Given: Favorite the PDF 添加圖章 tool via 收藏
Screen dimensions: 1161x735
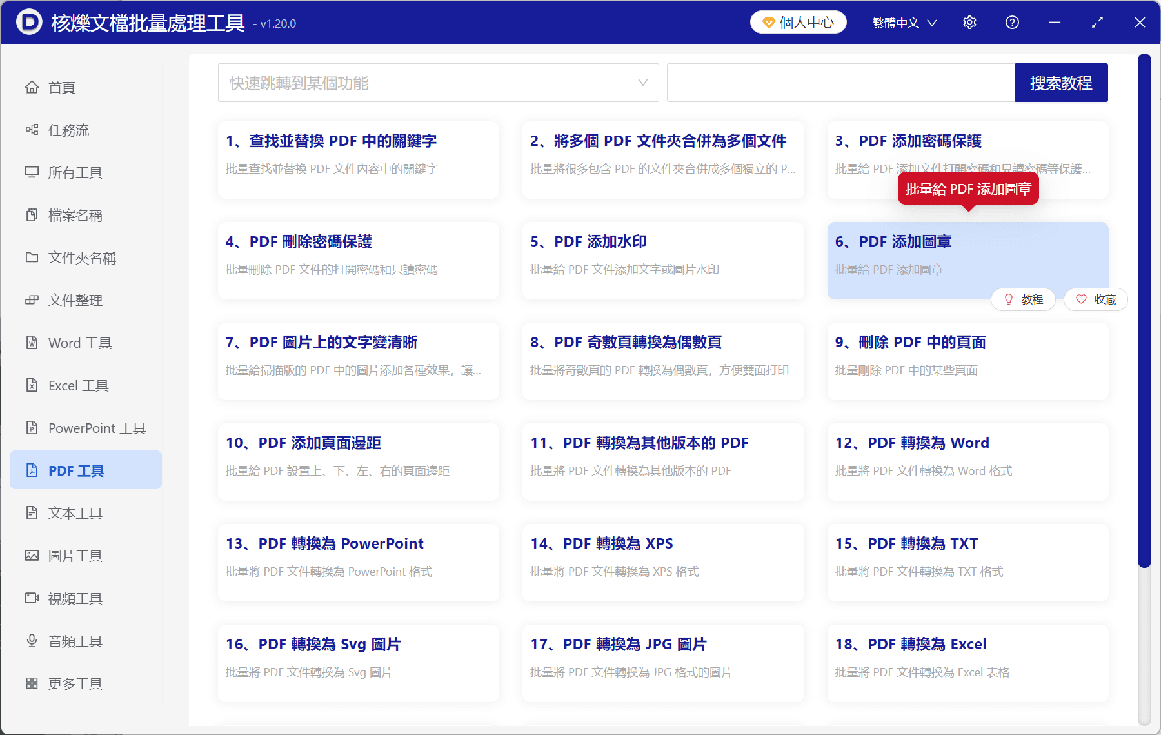Looking at the screenshot, I should point(1095,299).
